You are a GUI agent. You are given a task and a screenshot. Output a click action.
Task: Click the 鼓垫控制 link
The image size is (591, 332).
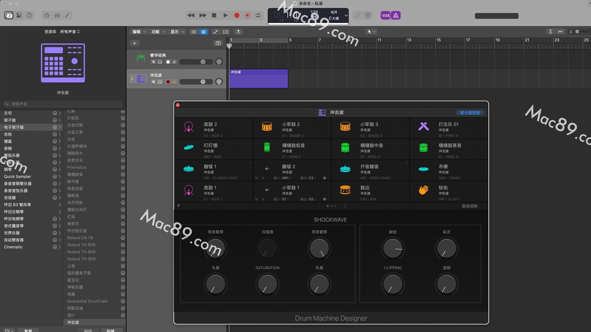click(x=469, y=206)
